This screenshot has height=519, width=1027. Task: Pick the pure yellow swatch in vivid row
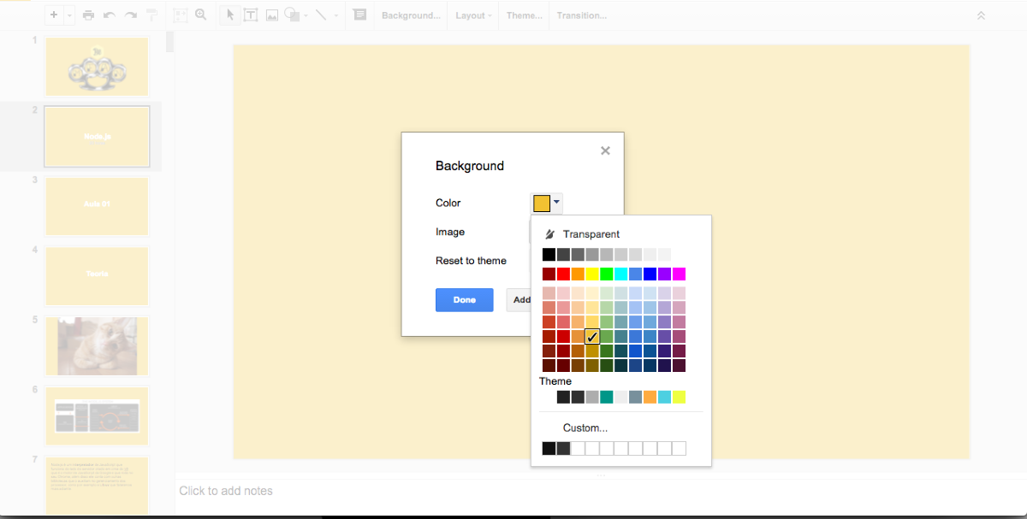[592, 274]
